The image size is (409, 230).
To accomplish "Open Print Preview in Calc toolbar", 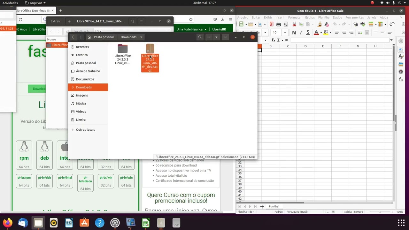I will 286,24.
